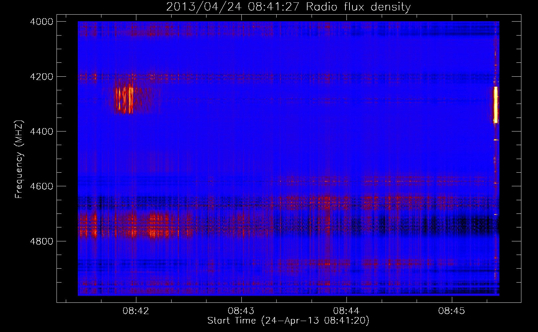Click the plot title '2013/04/24 08:41:27 Radio flux density'
The height and width of the screenshot is (332, 538).
pyautogui.click(x=288, y=7)
